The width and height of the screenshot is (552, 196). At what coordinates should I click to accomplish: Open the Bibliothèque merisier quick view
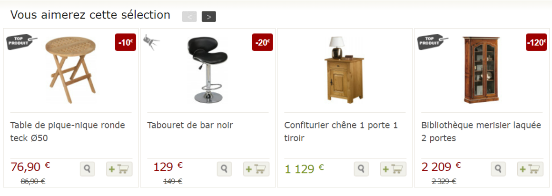click(498, 169)
